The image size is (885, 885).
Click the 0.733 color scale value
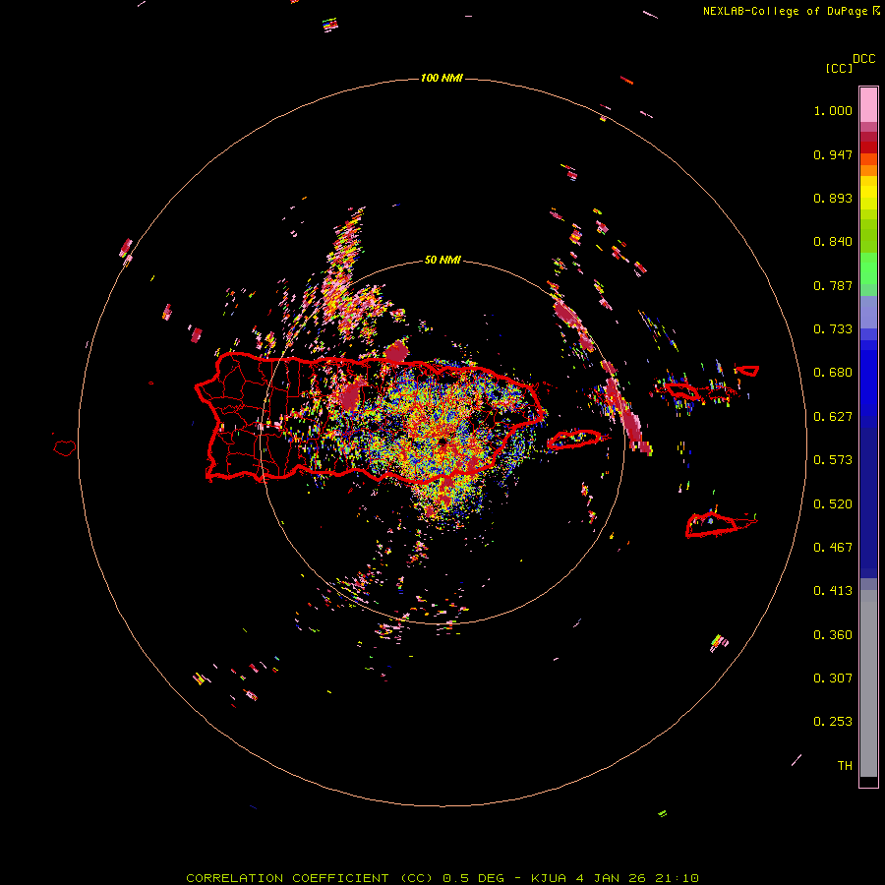(x=833, y=329)
